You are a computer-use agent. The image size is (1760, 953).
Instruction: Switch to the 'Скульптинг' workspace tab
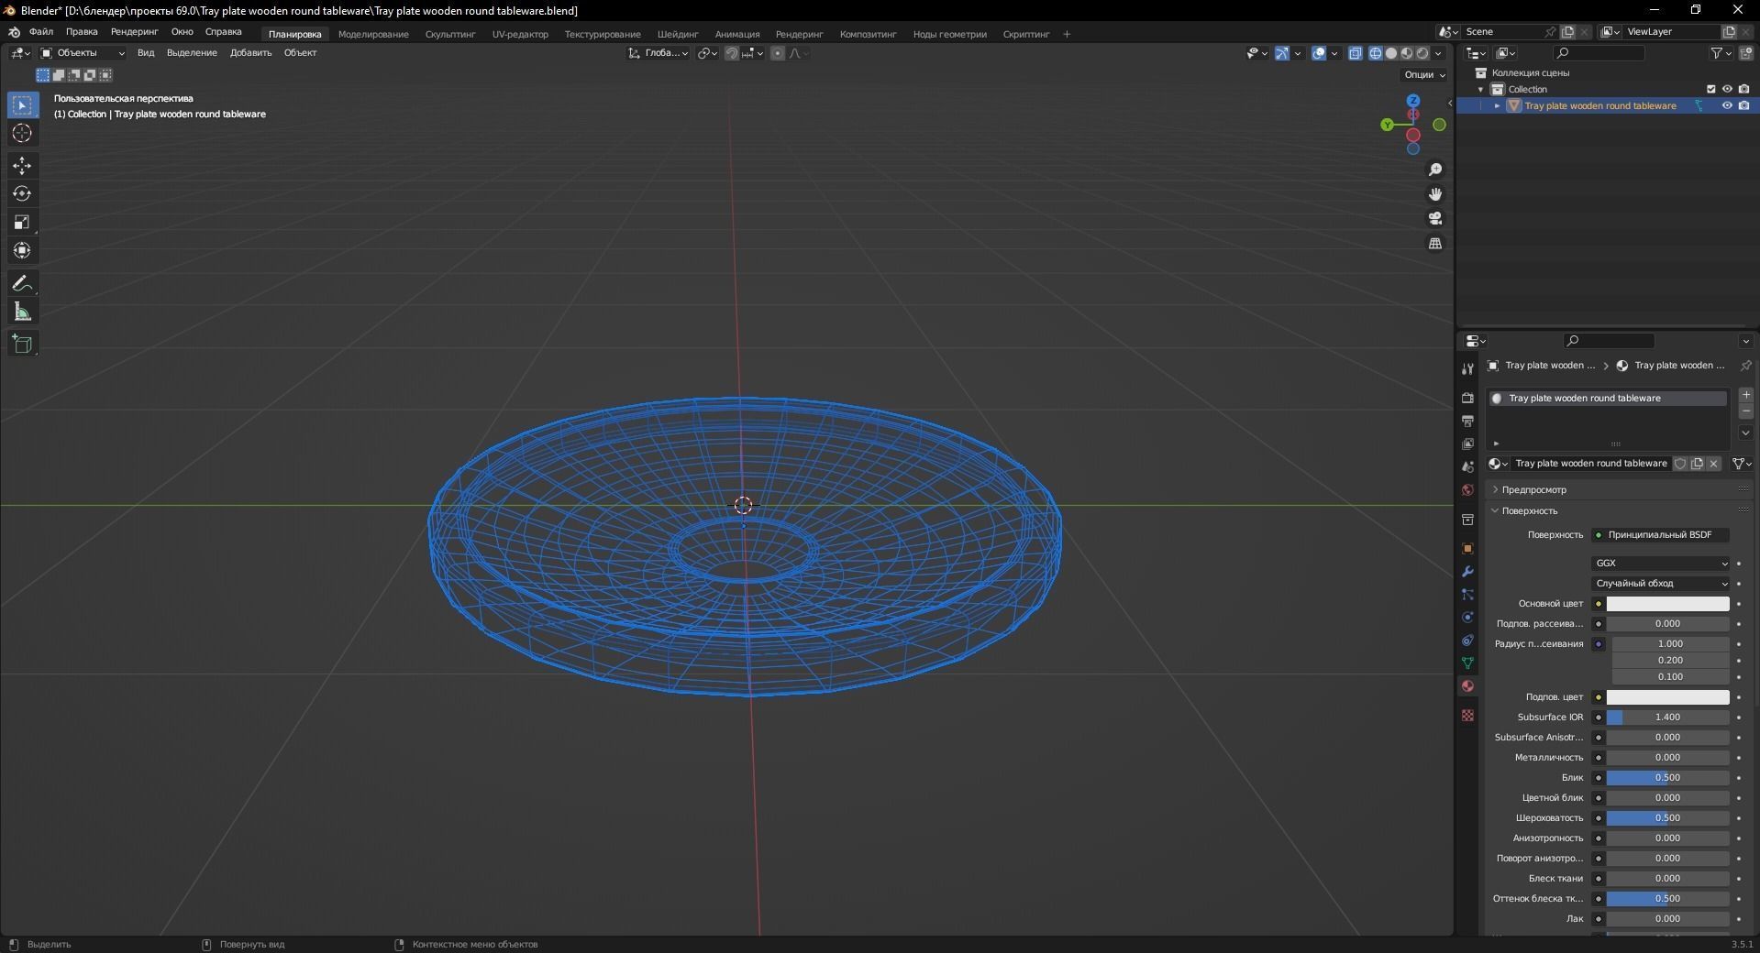[450, 35]
